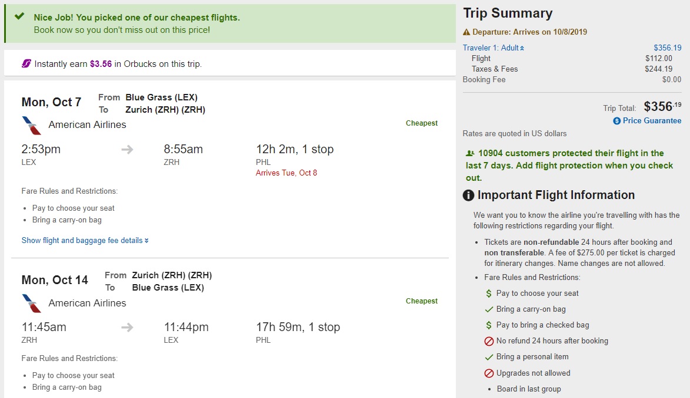Screen dimensions: 690x398
Task: Expand Show flight and baggage fee details
Action: [85, 240]
